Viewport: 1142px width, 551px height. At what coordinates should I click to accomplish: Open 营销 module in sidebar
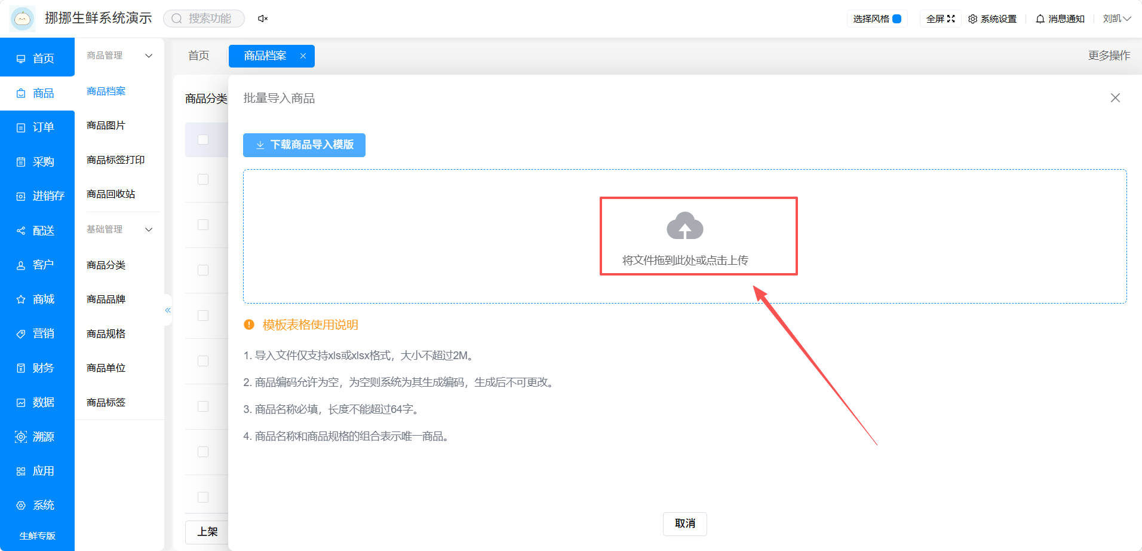[x=37, y=333]
